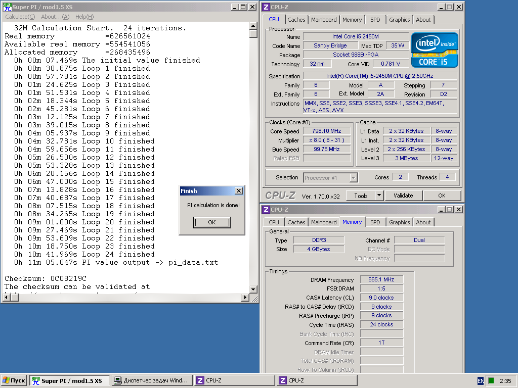Click the memory Type DDR3 value
Viewport: 518px width, 388px height.
(x=319, y=240)
